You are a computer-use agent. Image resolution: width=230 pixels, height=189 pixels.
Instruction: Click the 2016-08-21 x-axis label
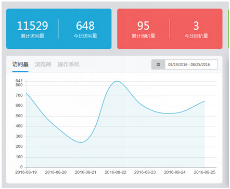coord(85,172)
